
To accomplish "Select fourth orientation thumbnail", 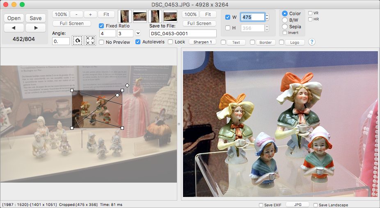I will coord(170,16).
